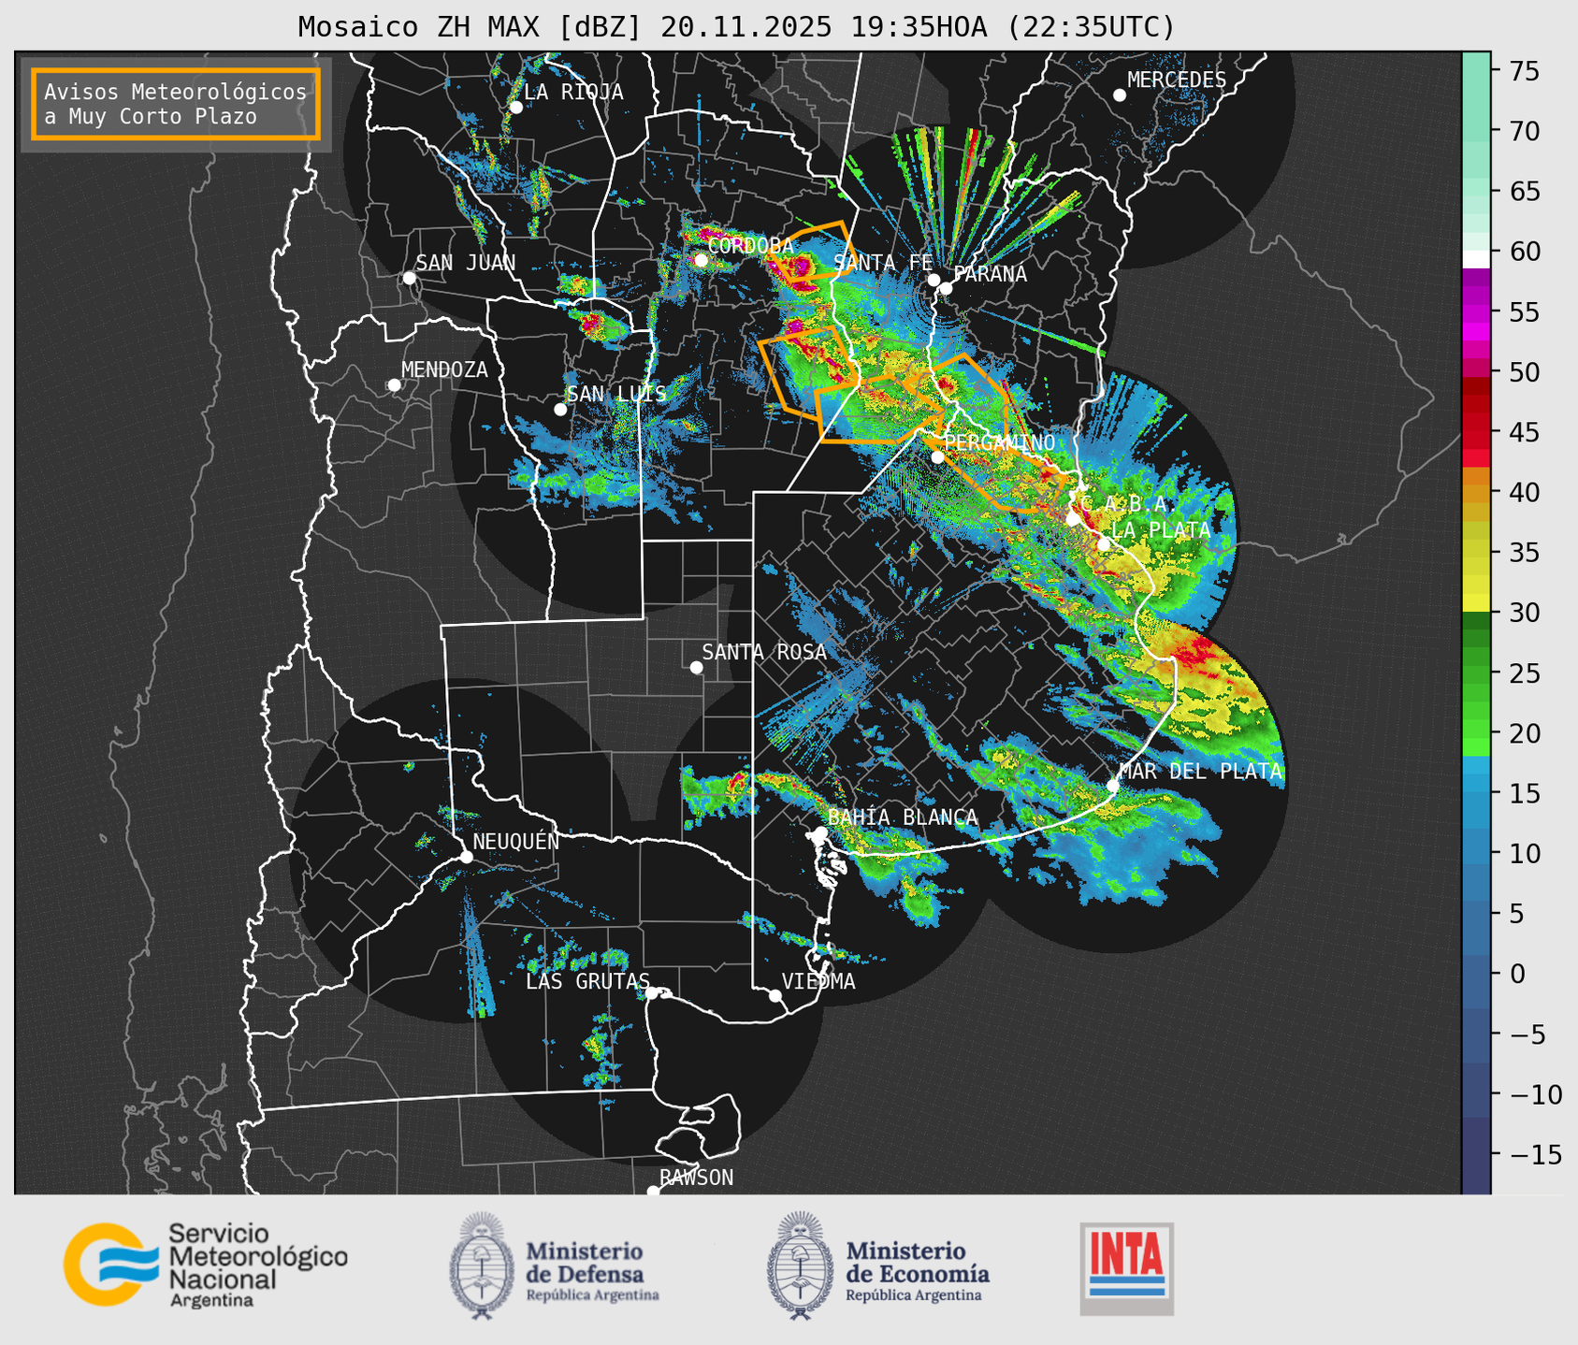Click the SAN JUAN city marker

click(409, 278)
